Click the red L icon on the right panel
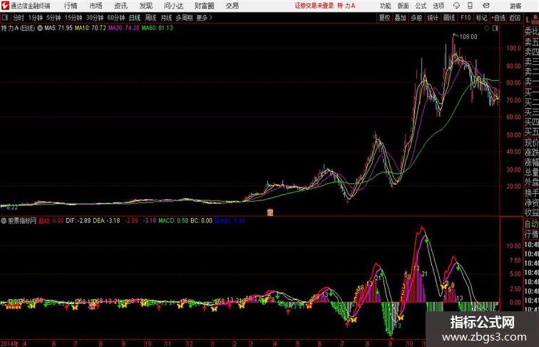This screenshot has width=539, height=347. pos(528,20)
